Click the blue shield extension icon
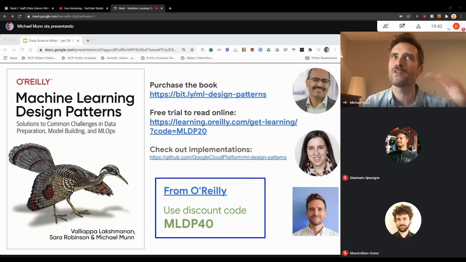Viewport: 466px width, 262px height. pos(227,50)
